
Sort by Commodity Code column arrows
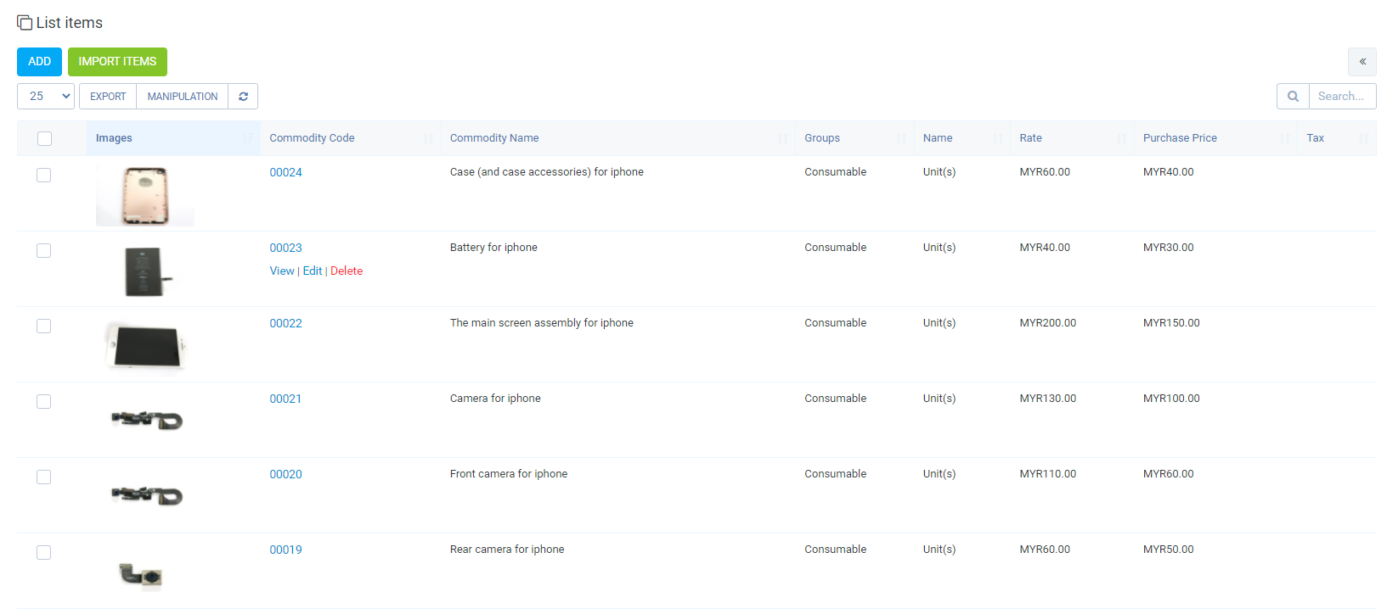point(428,138)
